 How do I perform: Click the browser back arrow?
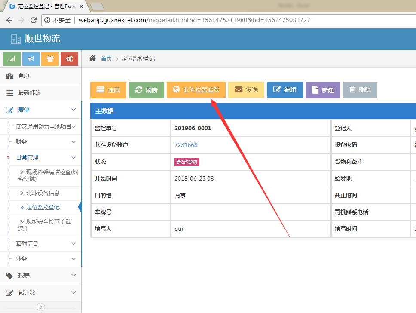[9, 20]
